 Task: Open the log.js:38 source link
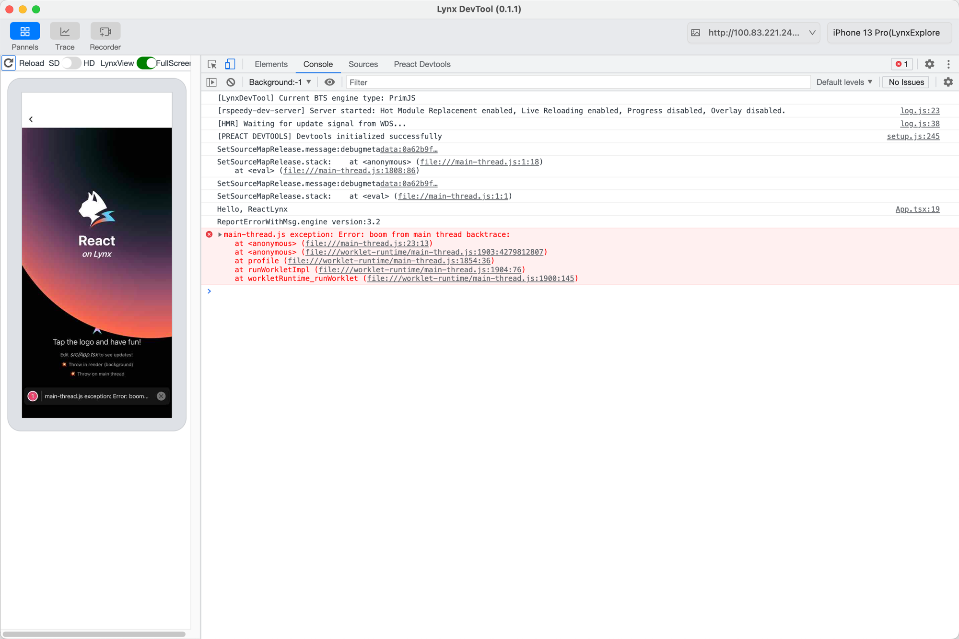pos(920,124)
